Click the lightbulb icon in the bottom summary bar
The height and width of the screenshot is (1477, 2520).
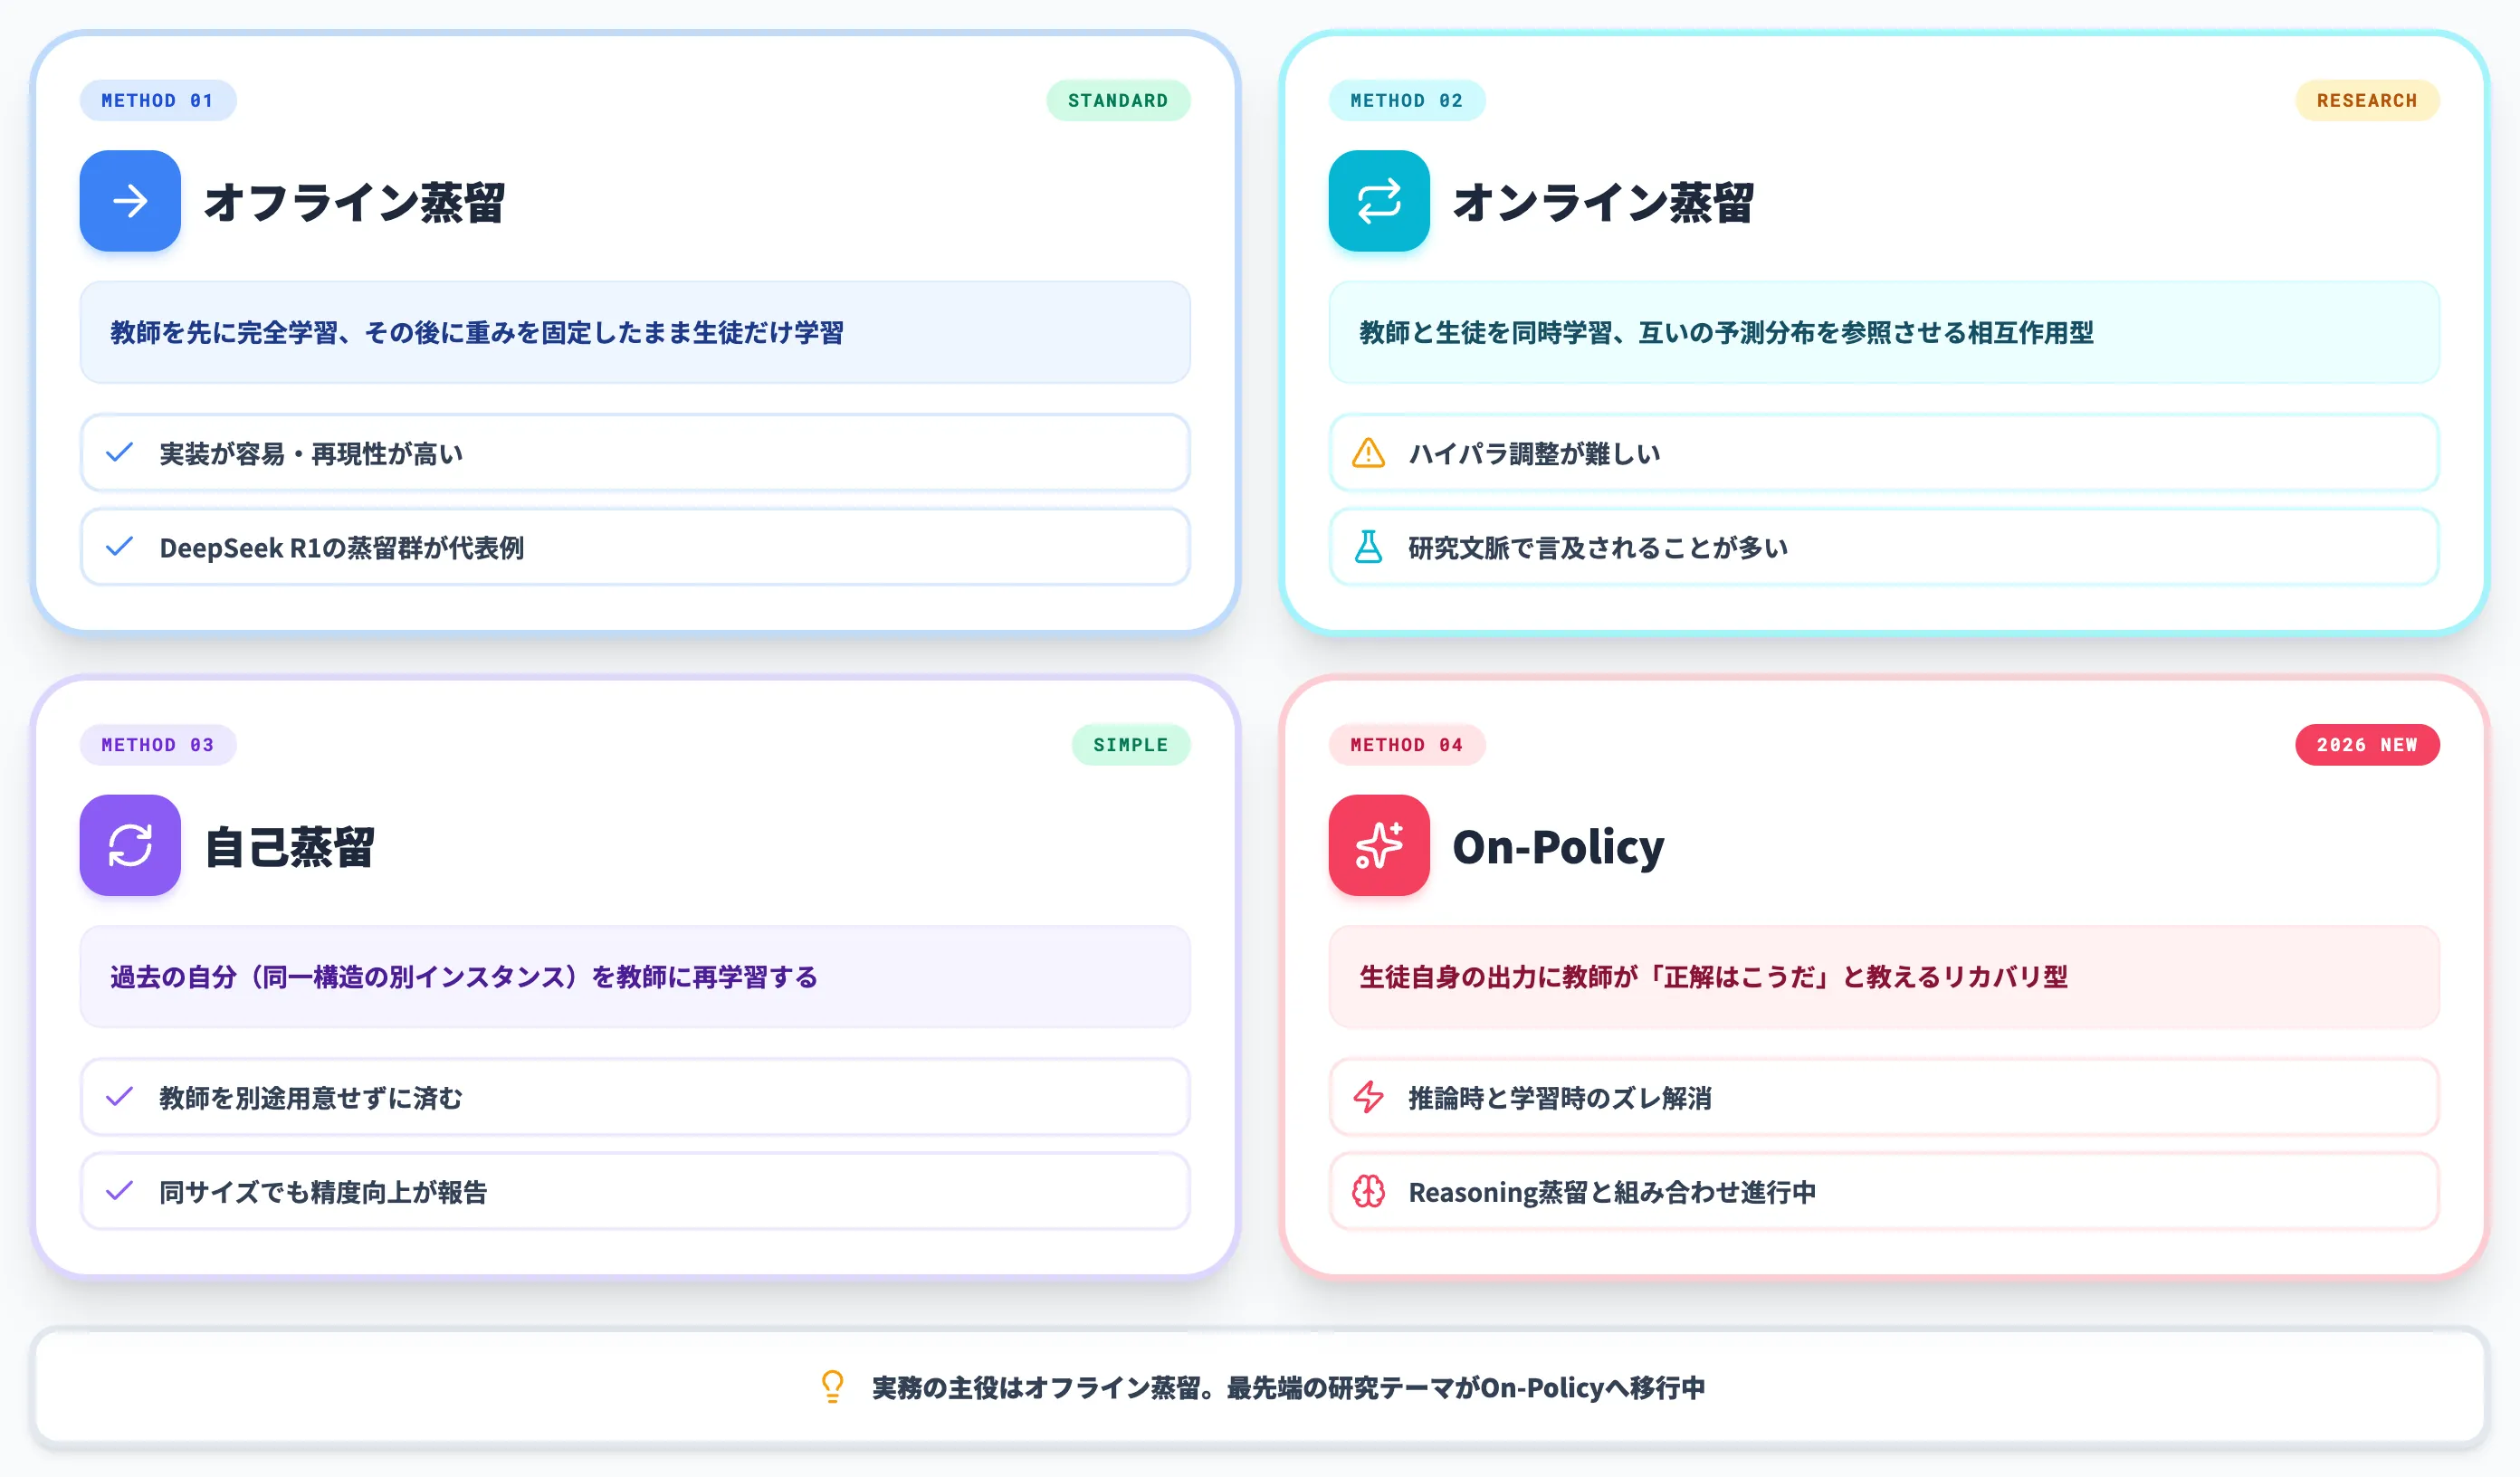tap(832, 1386)
